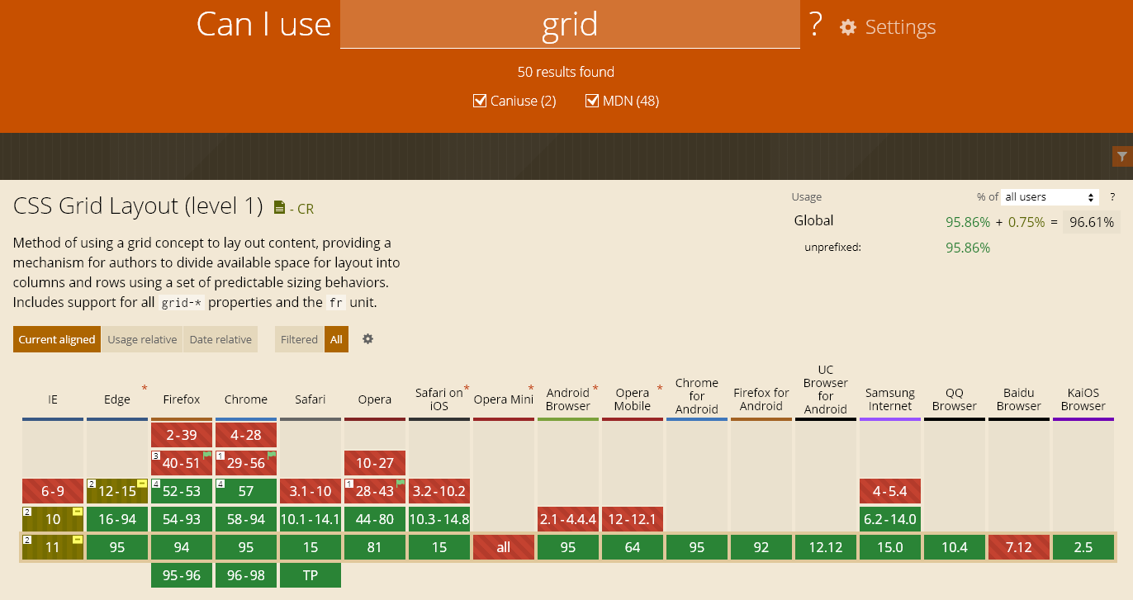This screenshot has height=600, width=1133.
Task: Select the All browsers option
Action: (x=336, y=339)
